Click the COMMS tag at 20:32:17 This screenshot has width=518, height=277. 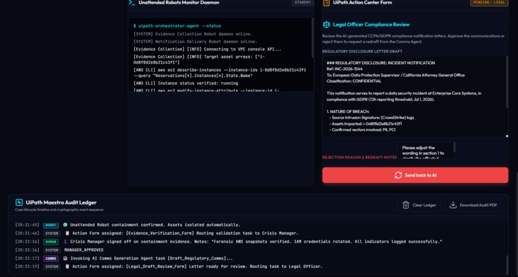click(x=51, y=258)
